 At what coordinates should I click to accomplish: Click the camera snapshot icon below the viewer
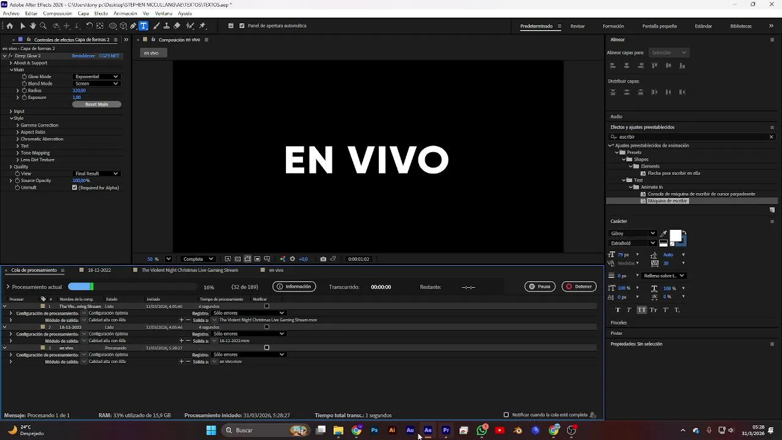tap(323, 259)
